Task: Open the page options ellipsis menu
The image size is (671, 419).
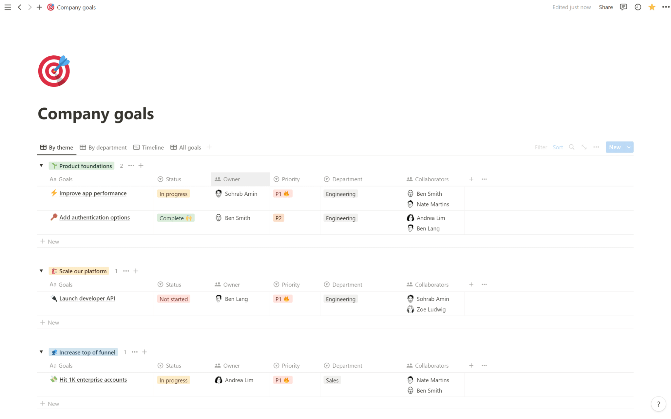Action: [x=666, y=7]
